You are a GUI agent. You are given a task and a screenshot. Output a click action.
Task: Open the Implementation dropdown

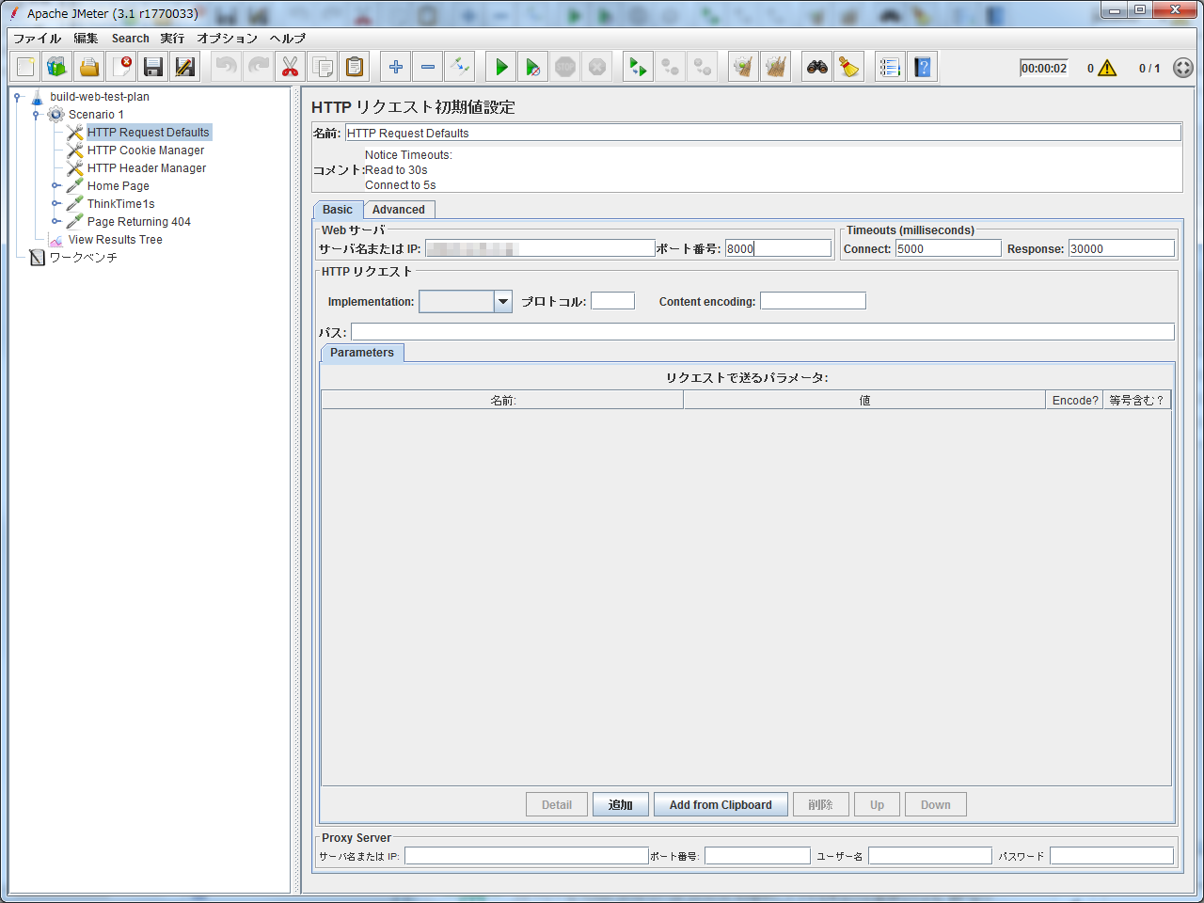point(503,301)
